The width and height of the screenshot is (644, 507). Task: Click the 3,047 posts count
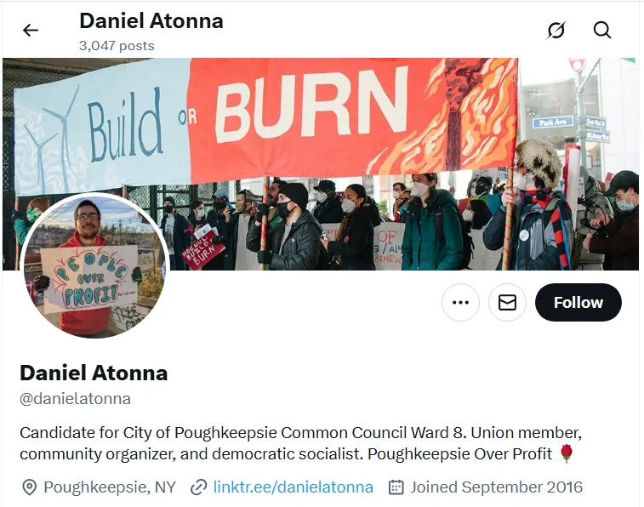click(x=117, y=46)
